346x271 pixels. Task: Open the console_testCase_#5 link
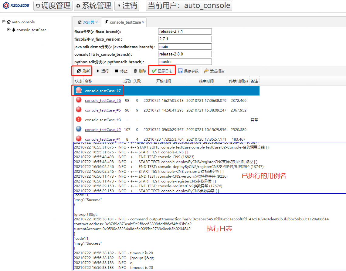click(103, 110)
